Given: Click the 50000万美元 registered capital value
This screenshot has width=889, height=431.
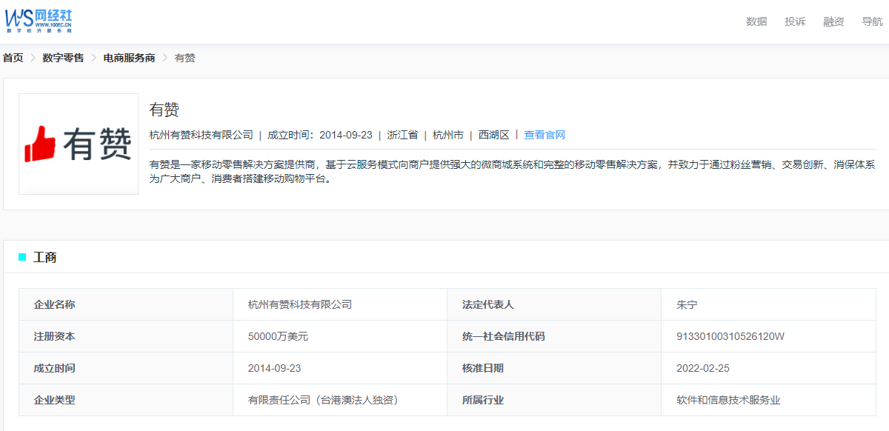Looking at the screenshot, I should (x=278, y=336).
